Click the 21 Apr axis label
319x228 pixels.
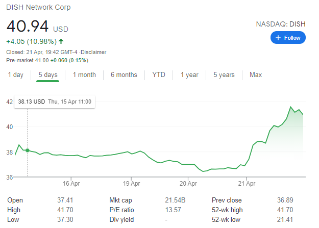(247, 184)
